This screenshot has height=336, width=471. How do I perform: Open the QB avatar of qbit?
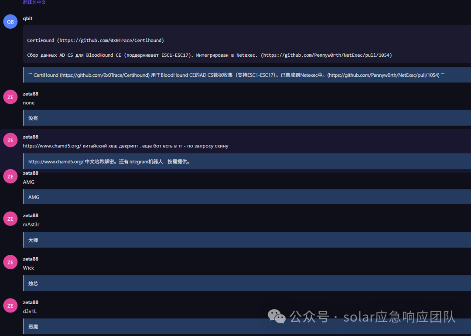10,22
